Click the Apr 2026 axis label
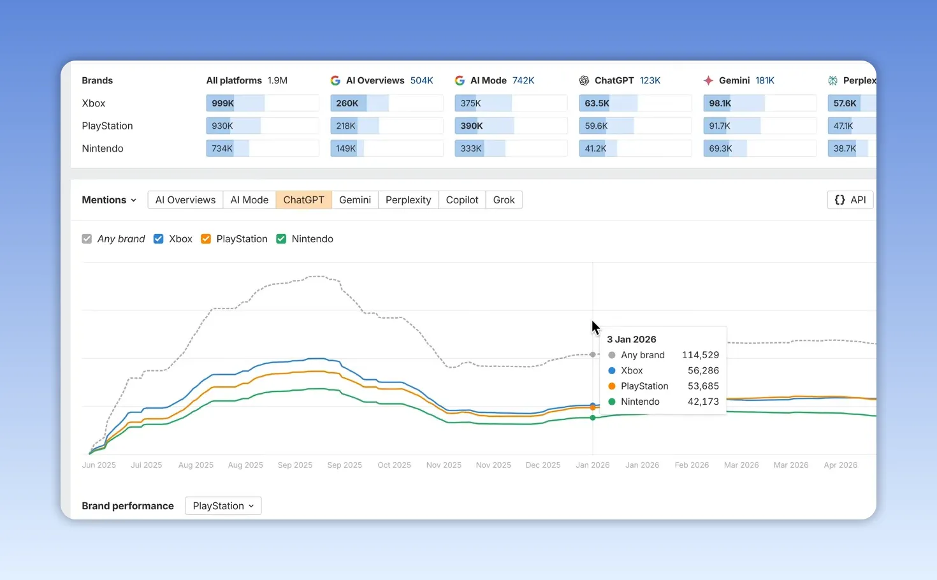Viewport: 937px width, 580px height. pyautogui.click(x=841, y=465)
